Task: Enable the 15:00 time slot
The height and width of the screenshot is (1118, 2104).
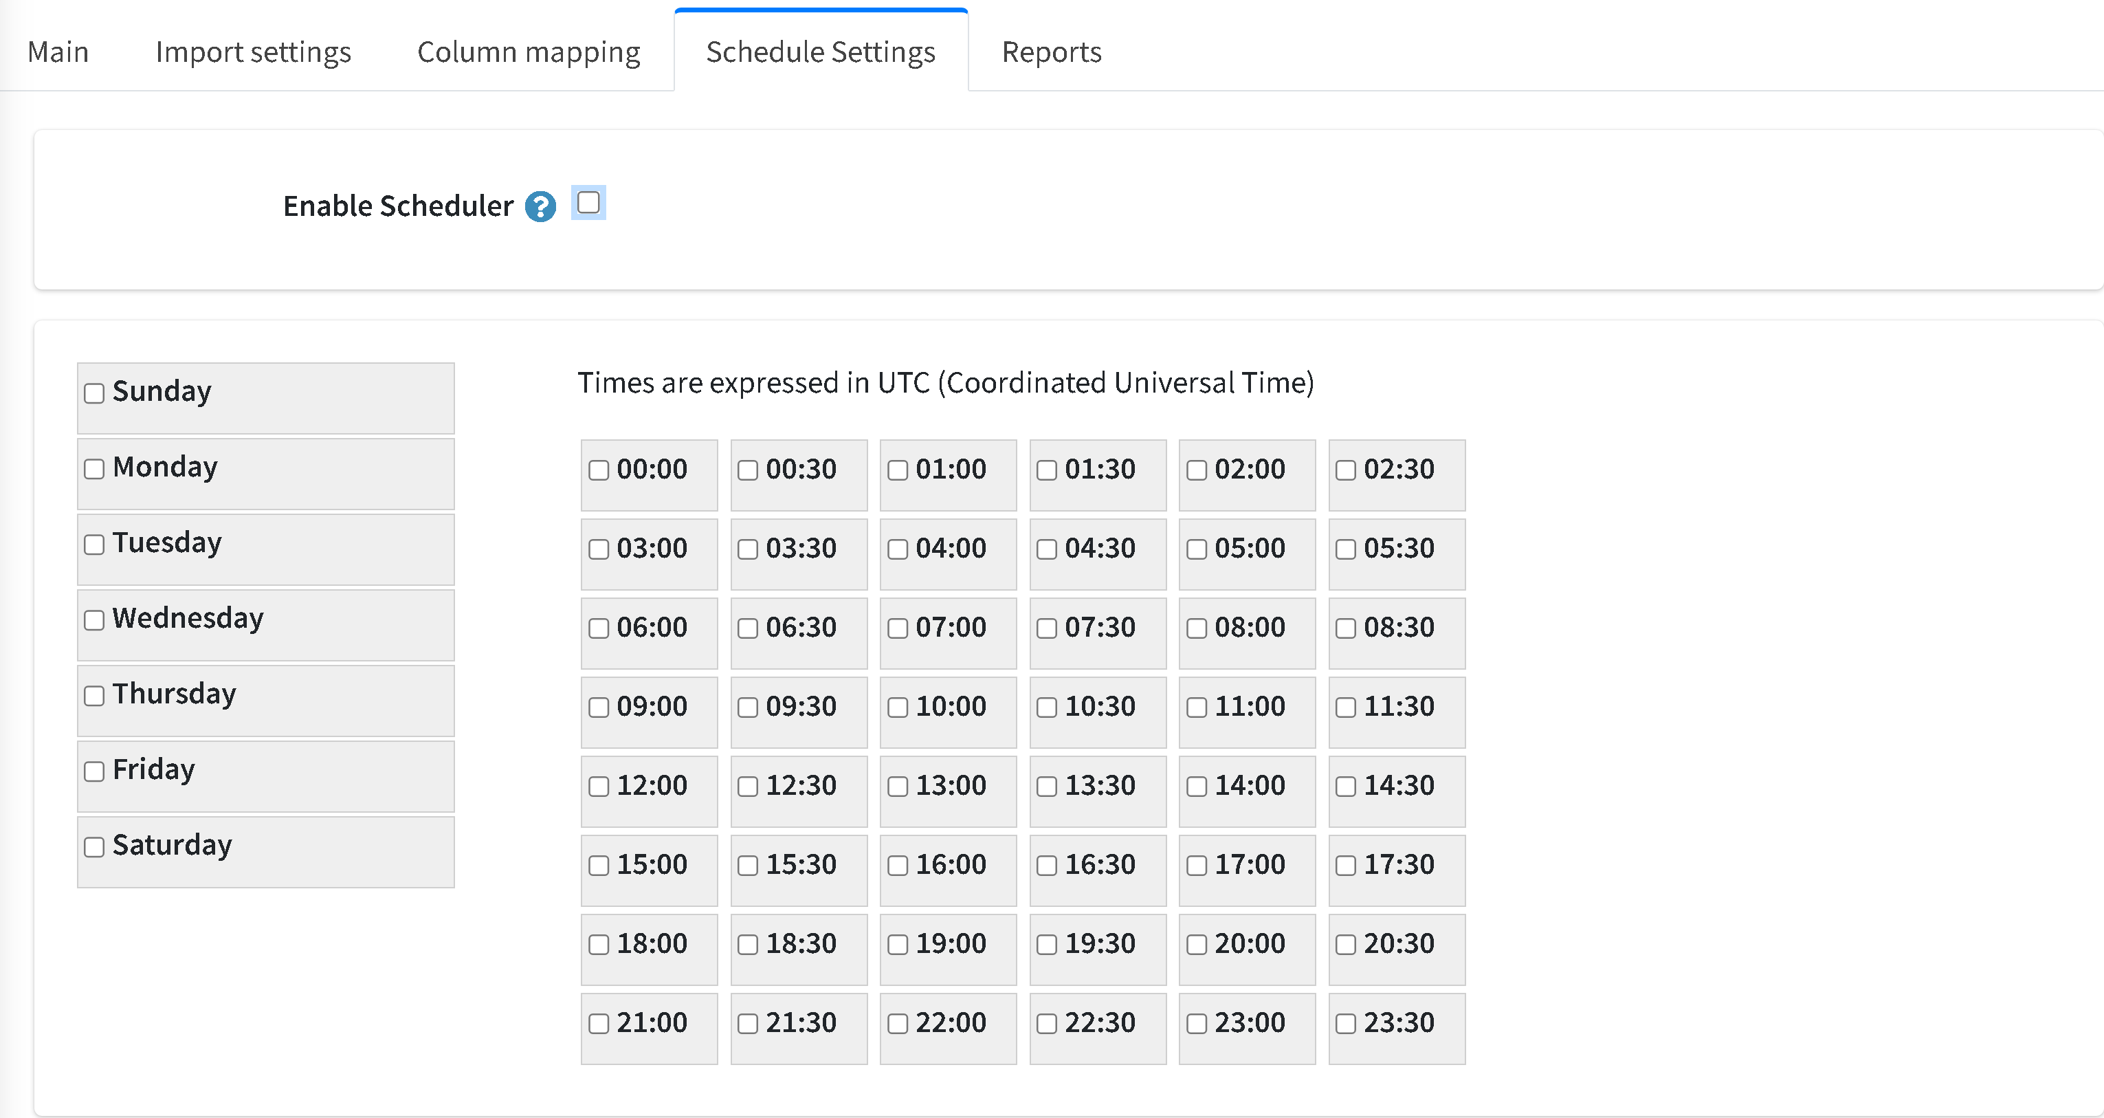Action: pyautogui.click(x=599, y=866)
